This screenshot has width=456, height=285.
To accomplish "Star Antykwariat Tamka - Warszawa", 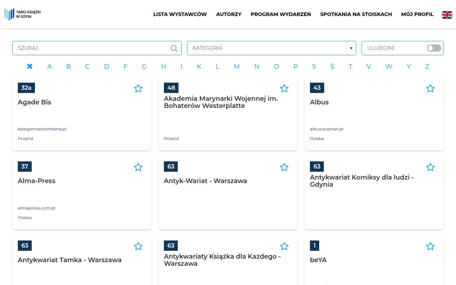I will (138, 246).
